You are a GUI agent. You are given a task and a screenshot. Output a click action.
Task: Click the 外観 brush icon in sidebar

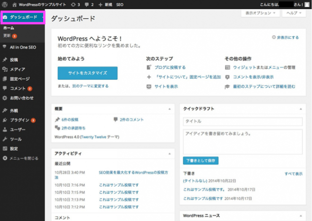pos(5,110)
